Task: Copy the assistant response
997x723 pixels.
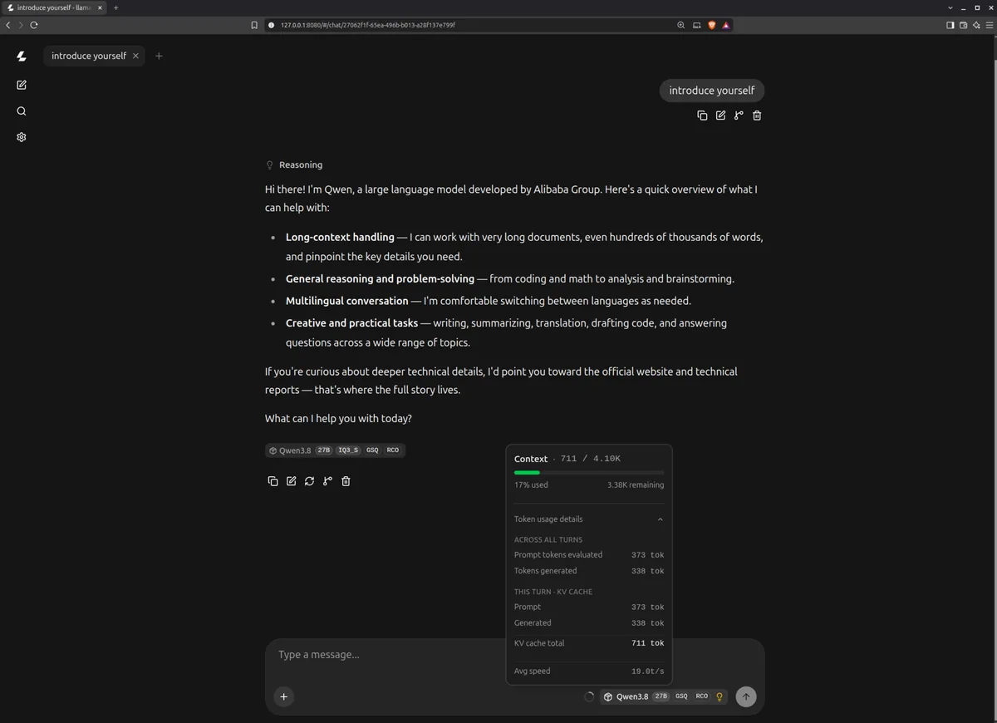Action: (x=273, y=481)
